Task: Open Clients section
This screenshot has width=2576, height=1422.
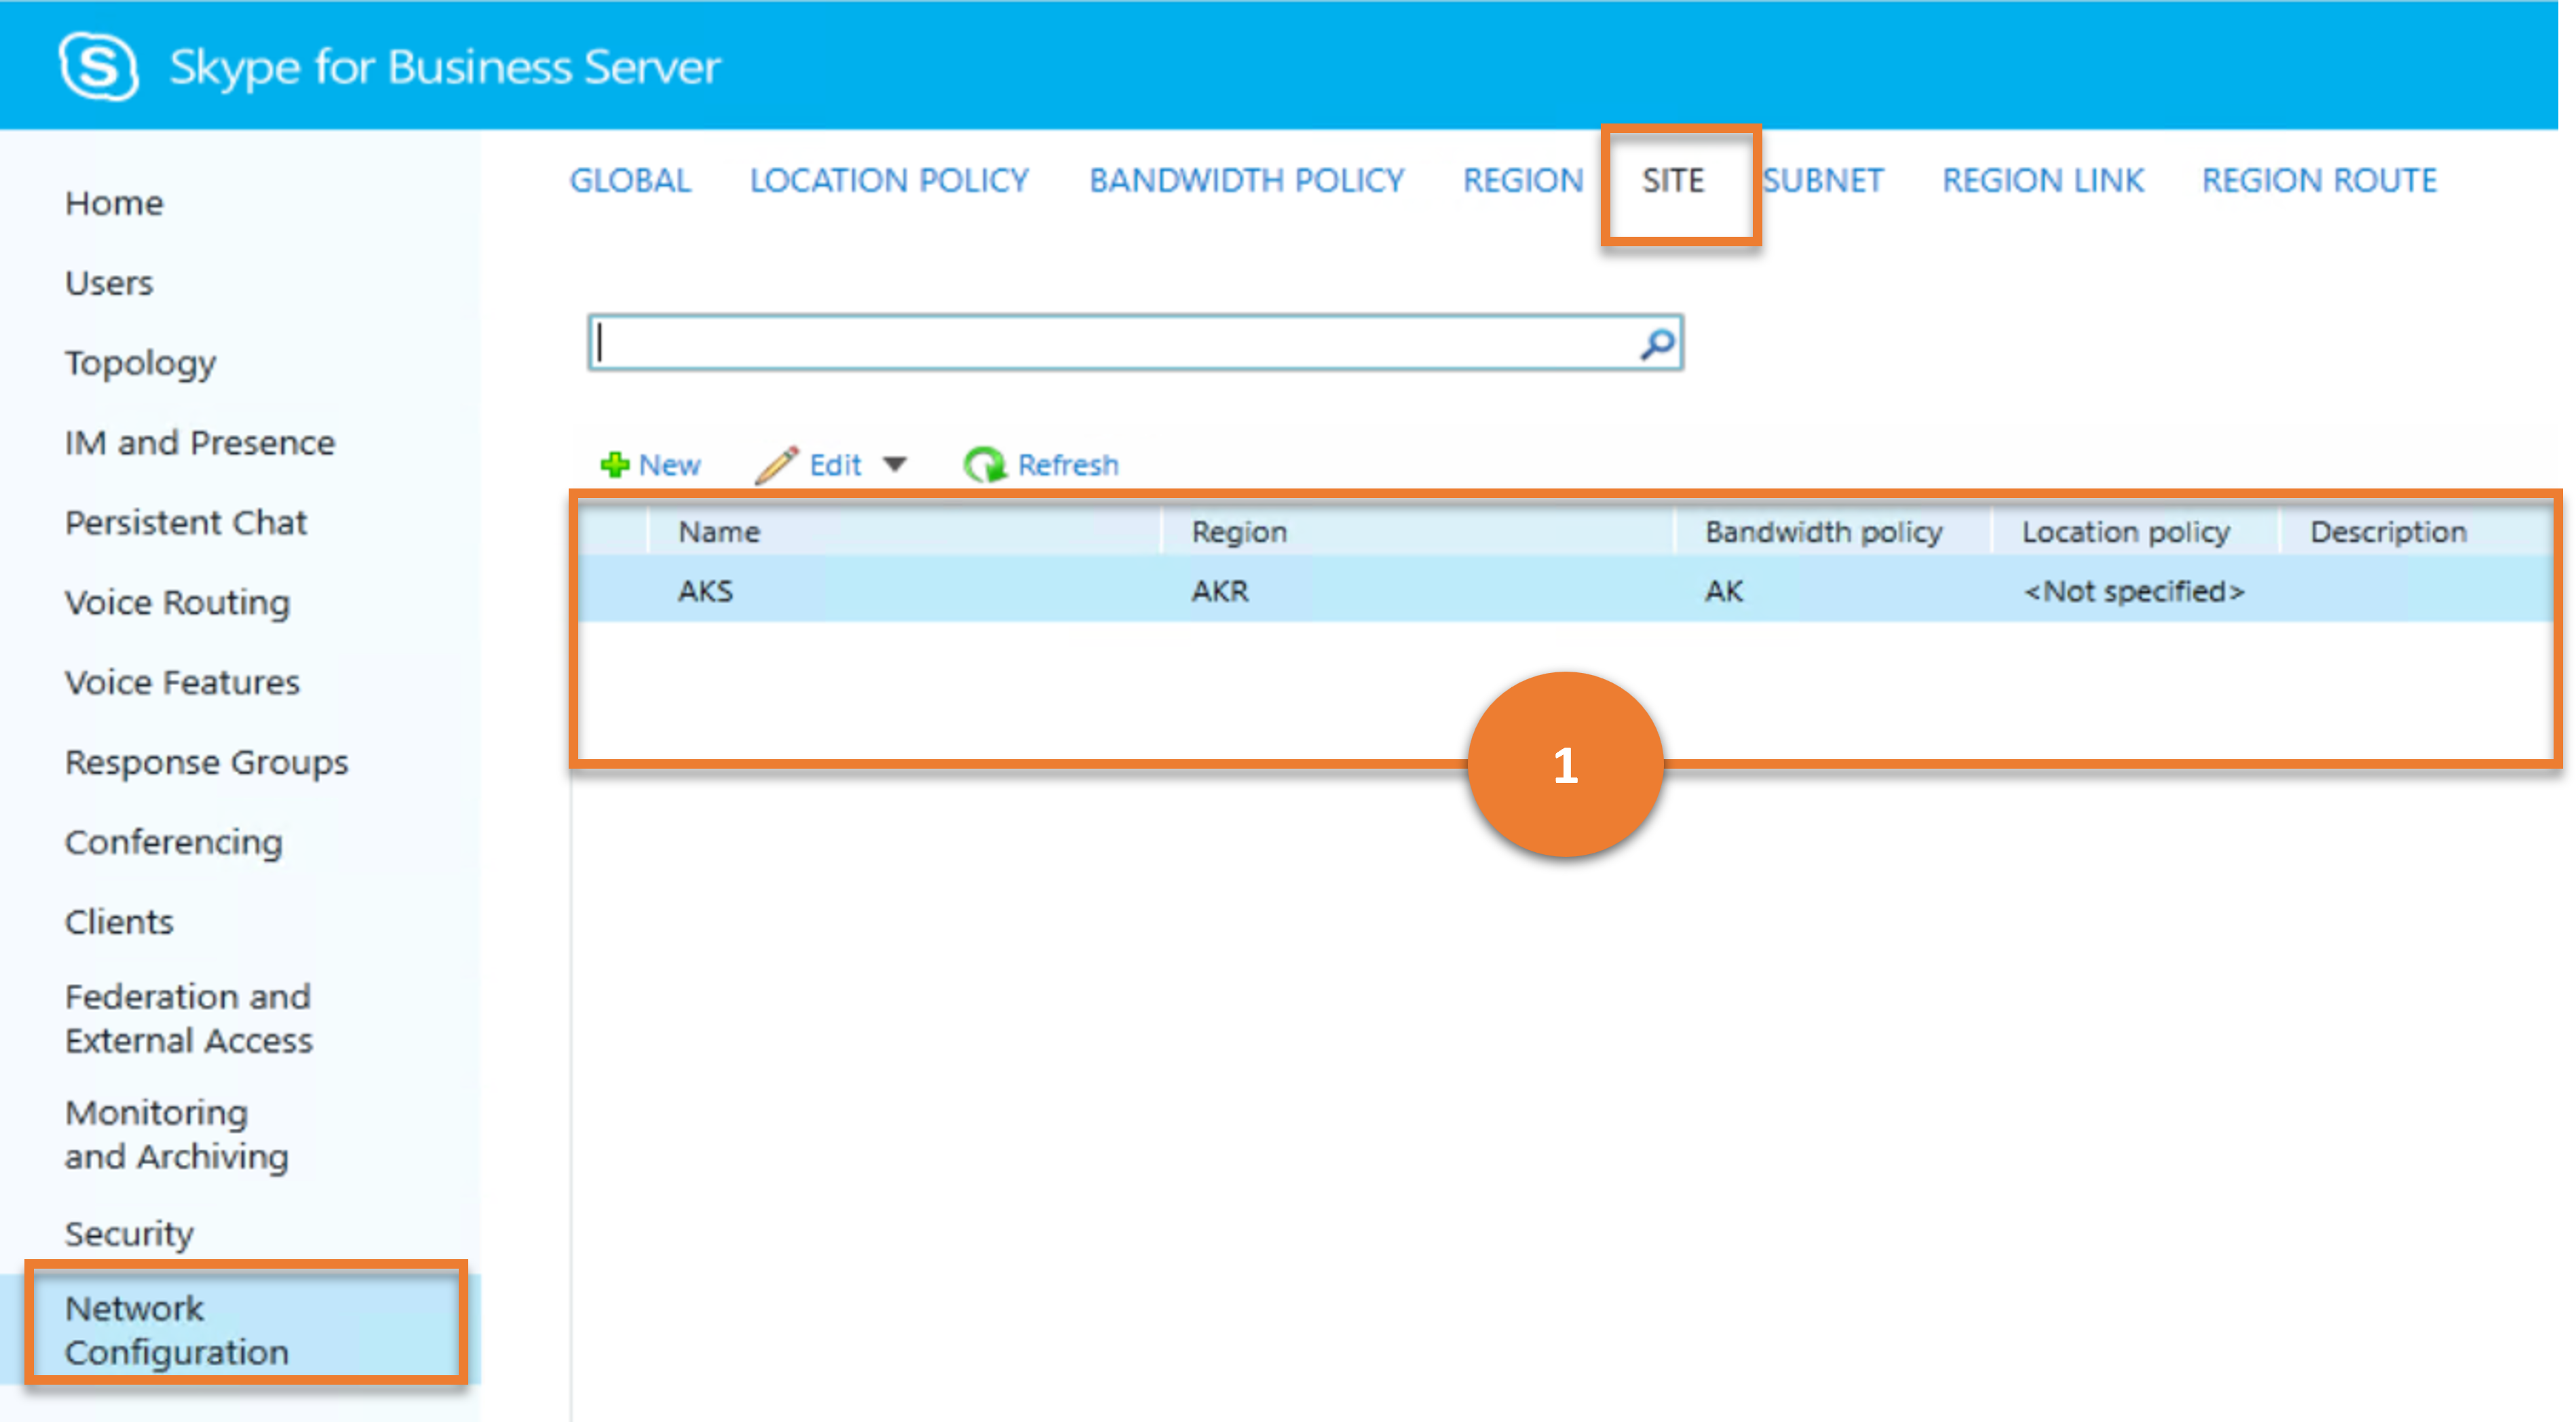Action: pos(119,922)
